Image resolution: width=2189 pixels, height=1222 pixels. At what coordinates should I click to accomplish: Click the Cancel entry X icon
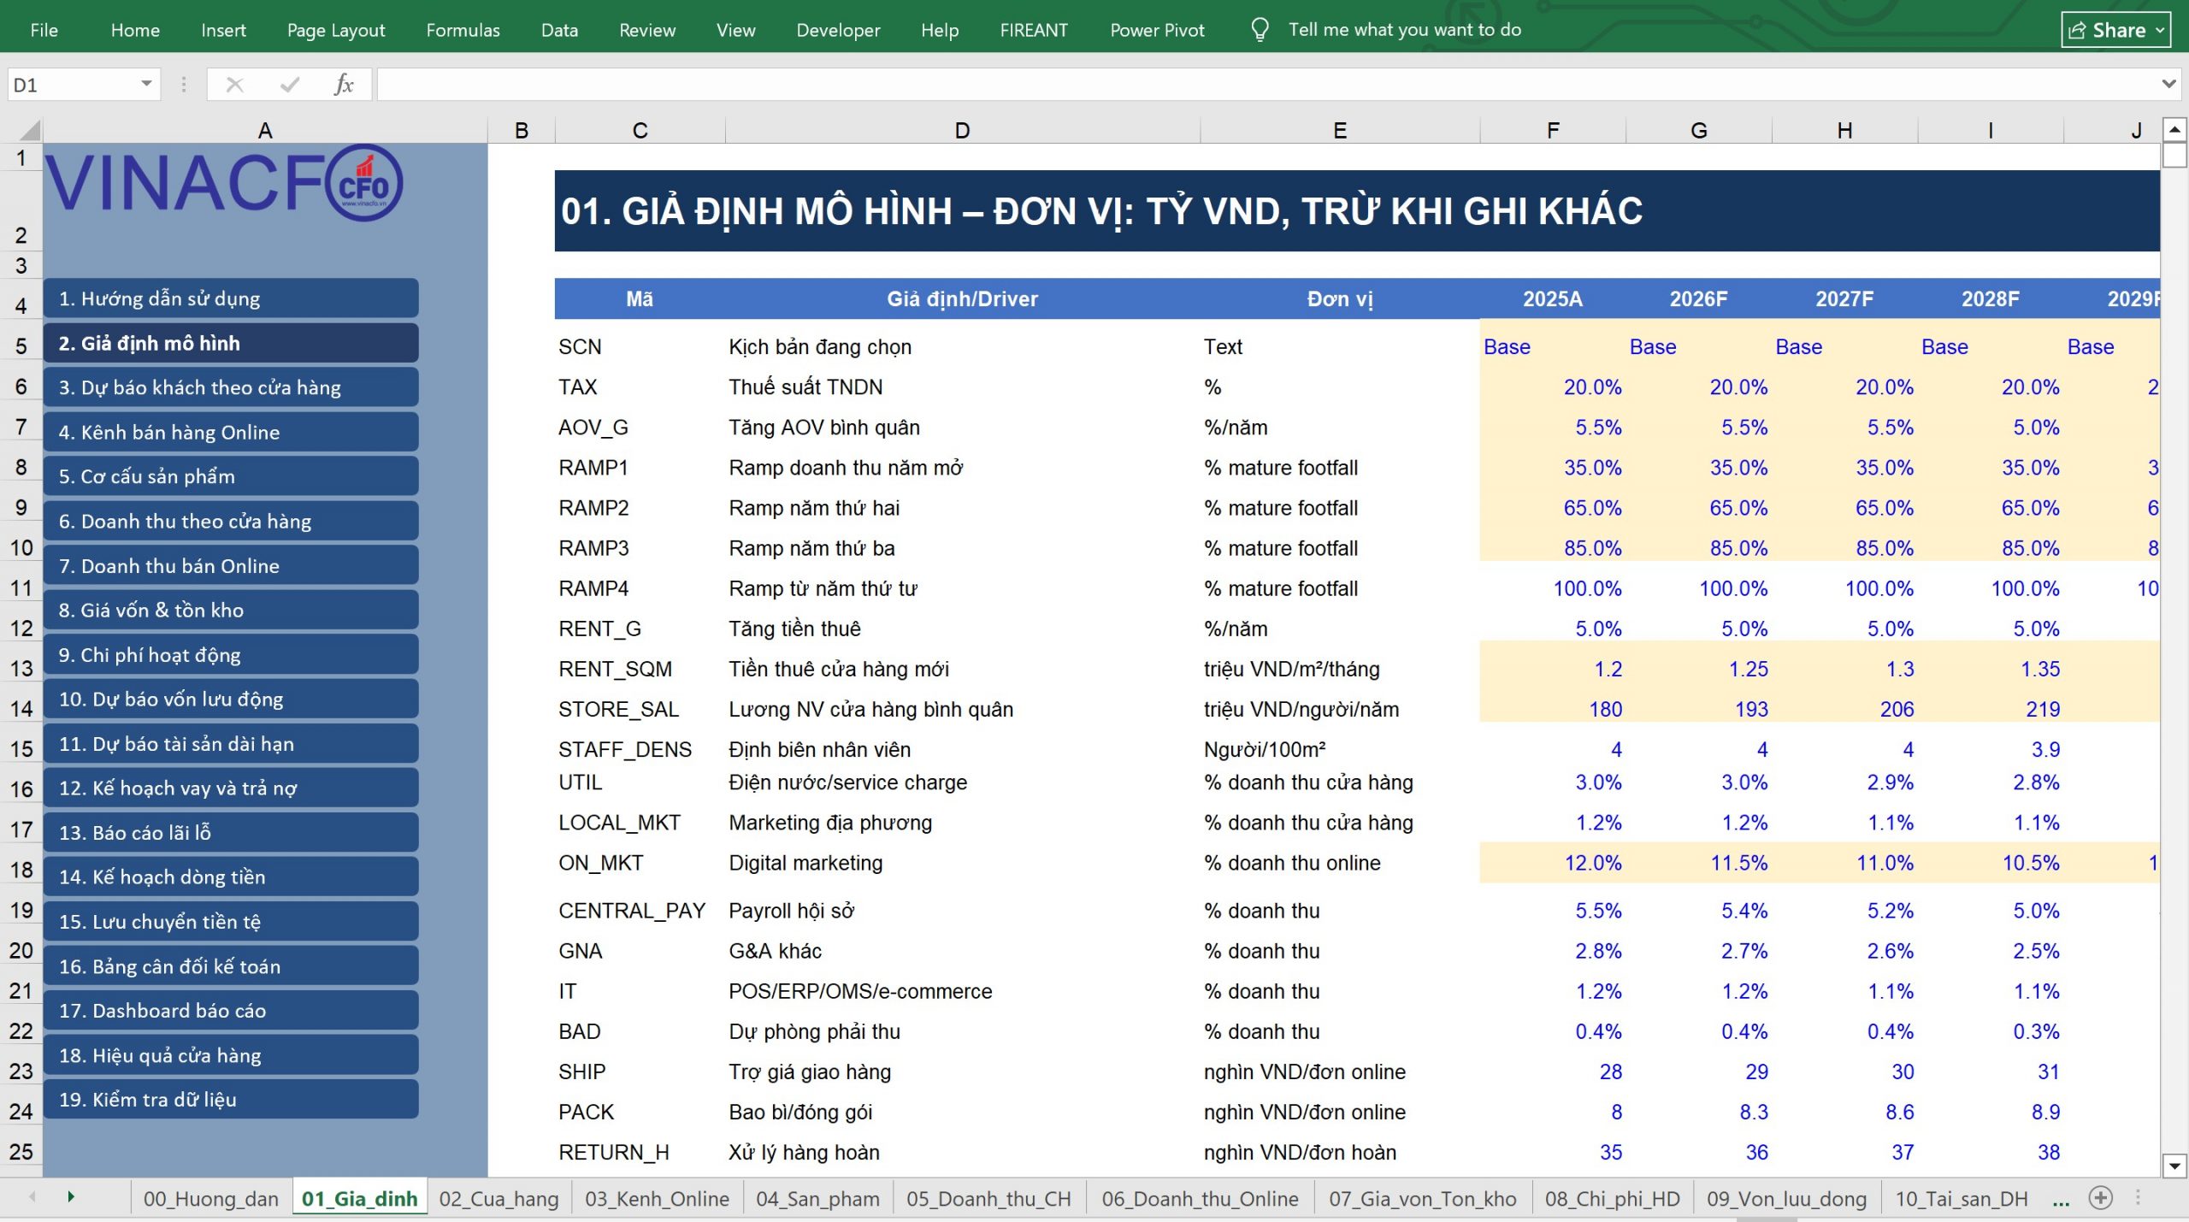tap(234, 85)
